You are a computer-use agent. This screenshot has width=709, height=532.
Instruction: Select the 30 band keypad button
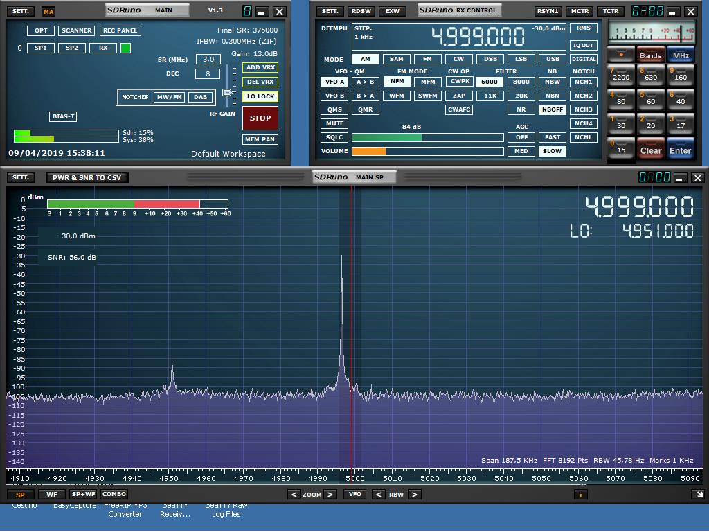(x=621, y=125)
